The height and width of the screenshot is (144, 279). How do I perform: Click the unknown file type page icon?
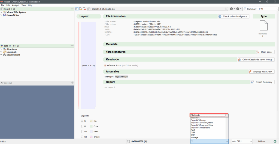pos(264,26)
